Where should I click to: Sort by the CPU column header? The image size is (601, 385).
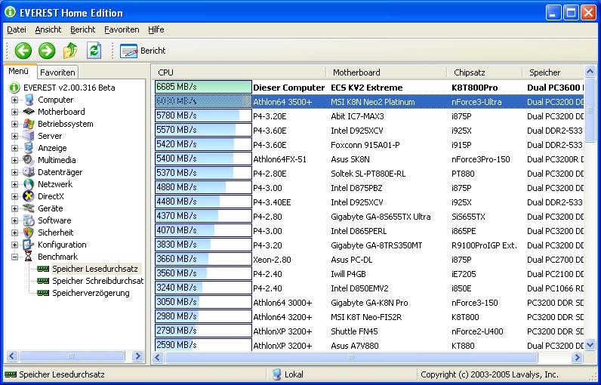(x=240, y=72)
